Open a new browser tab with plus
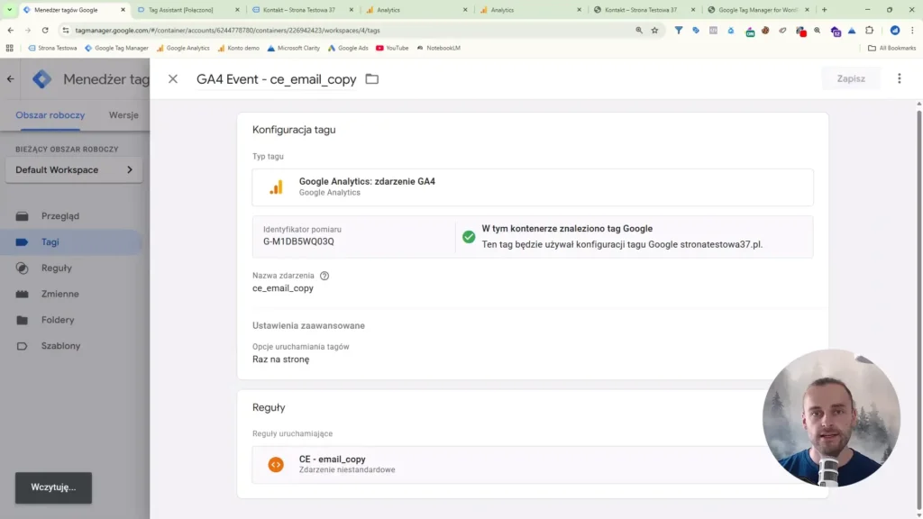This screenshot has height=519, width=923. tap(824, 10)
